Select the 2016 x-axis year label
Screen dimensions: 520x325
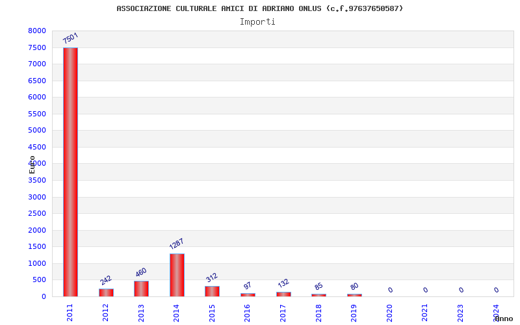(x=247, y=313)
